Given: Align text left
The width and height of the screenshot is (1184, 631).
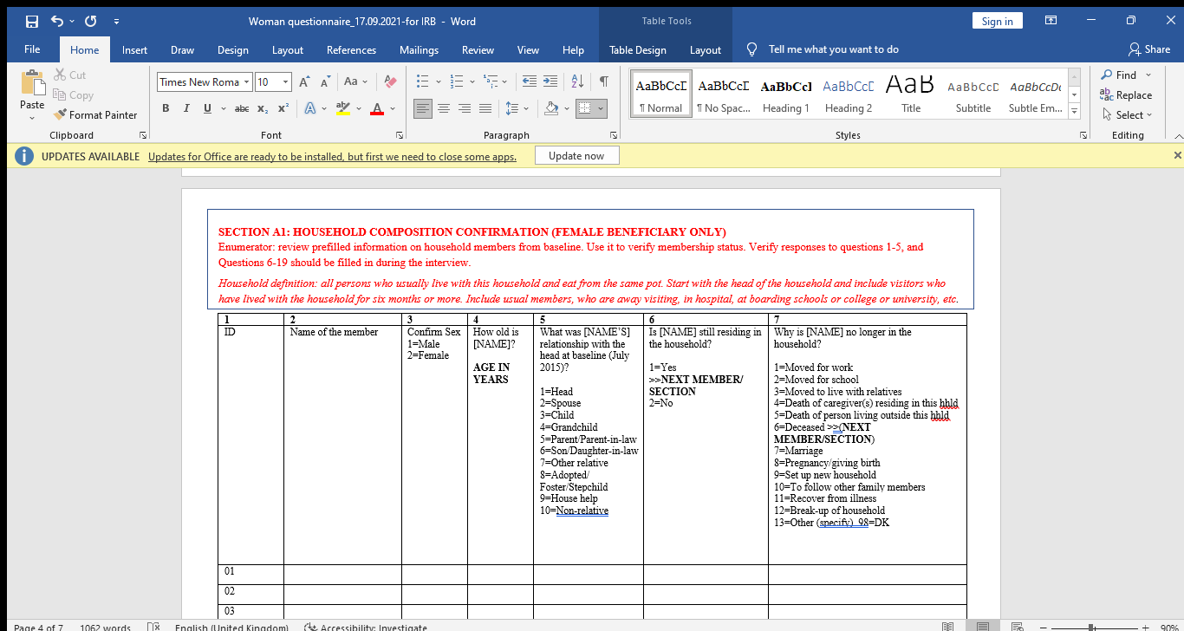Looking at the screenshot, I should click(x=422, y=108).
